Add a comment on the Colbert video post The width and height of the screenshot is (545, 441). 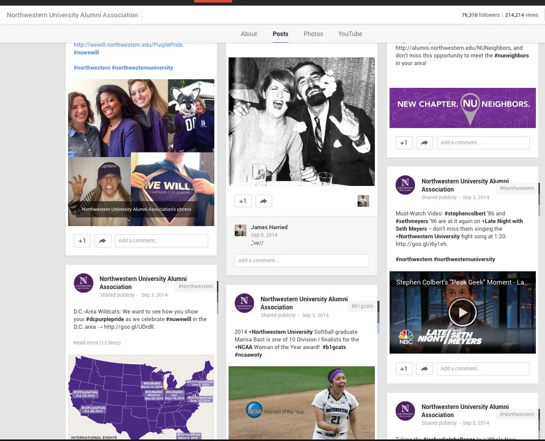483,369
